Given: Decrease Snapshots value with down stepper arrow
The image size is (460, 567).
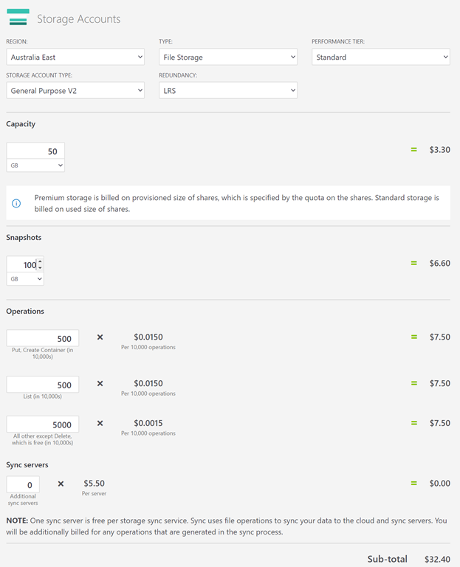Looking at the screenshot, I should coord(40,268).
